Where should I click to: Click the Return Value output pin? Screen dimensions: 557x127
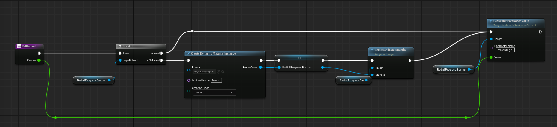261,68
